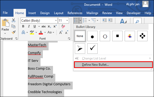Apply red font color
Image resolution: width=154 pixels, height=97 pixels.
41,32
